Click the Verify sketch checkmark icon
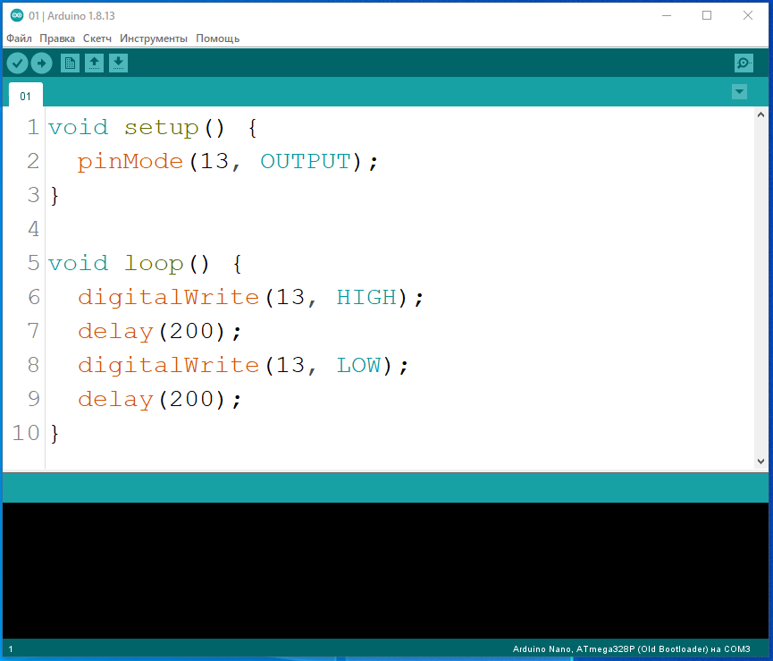The image size is (773, 661). click(x=17, y=63)
